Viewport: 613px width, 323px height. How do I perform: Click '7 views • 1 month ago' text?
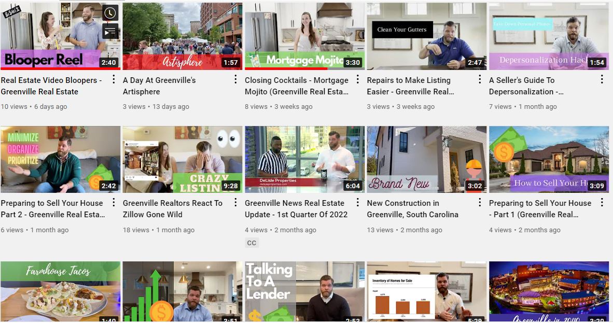[x=523, y=106]
